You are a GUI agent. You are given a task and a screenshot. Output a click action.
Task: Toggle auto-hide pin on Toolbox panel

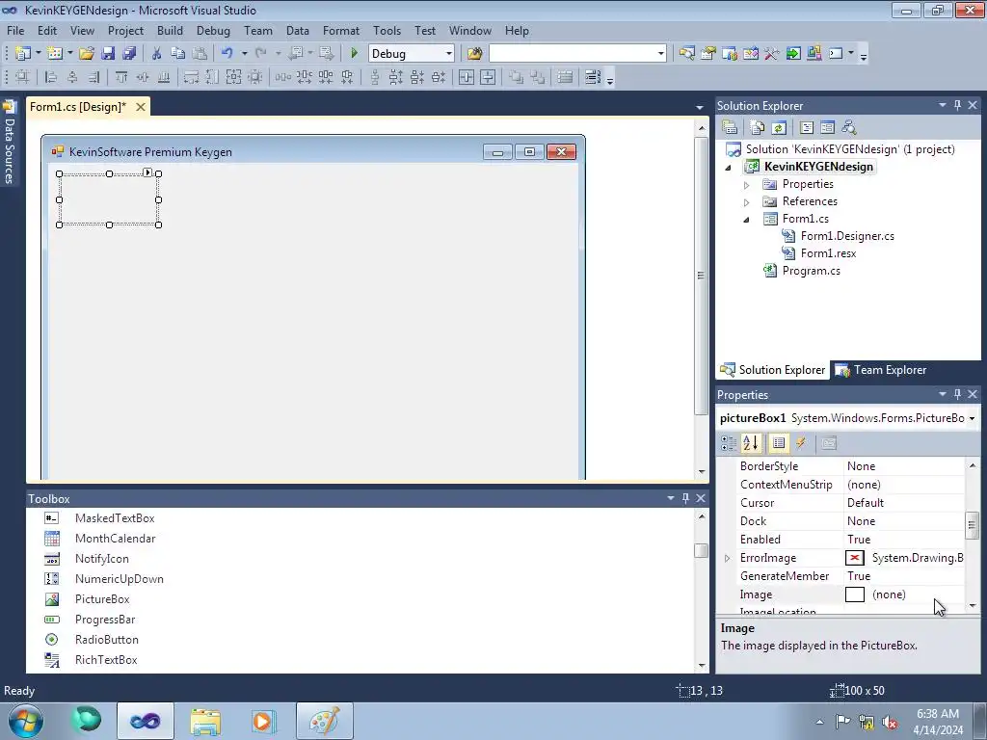(x=685, y=498)
